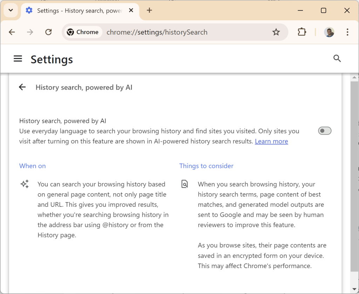Open the profile avatar menu

pos(329,32)
